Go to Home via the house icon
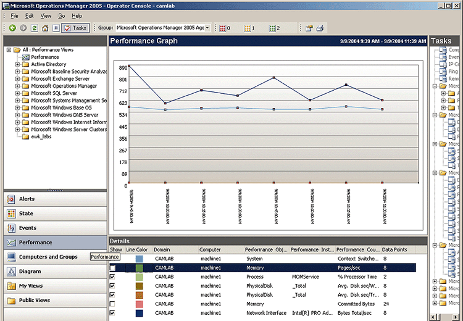This screenshot has width=463, height=321. point(45,28)
